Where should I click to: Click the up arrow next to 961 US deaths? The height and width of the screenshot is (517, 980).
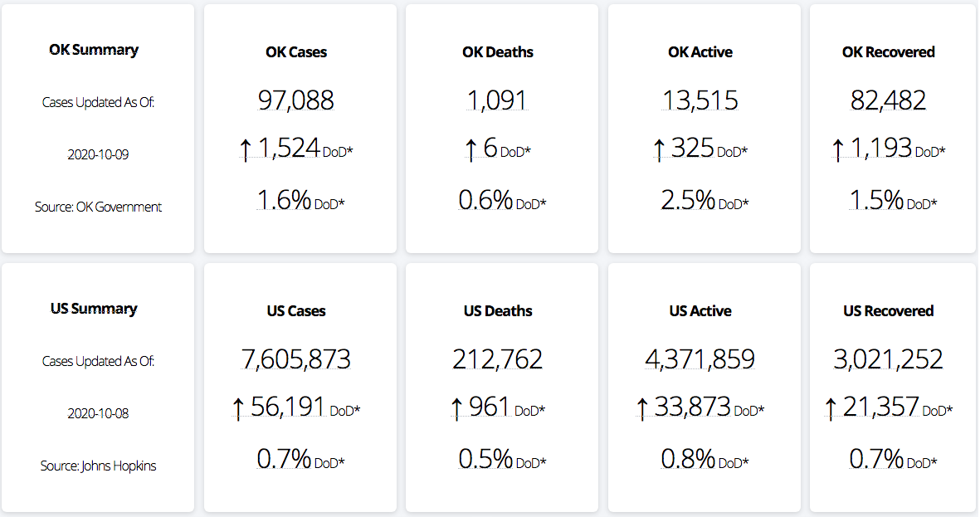(456, 408)
